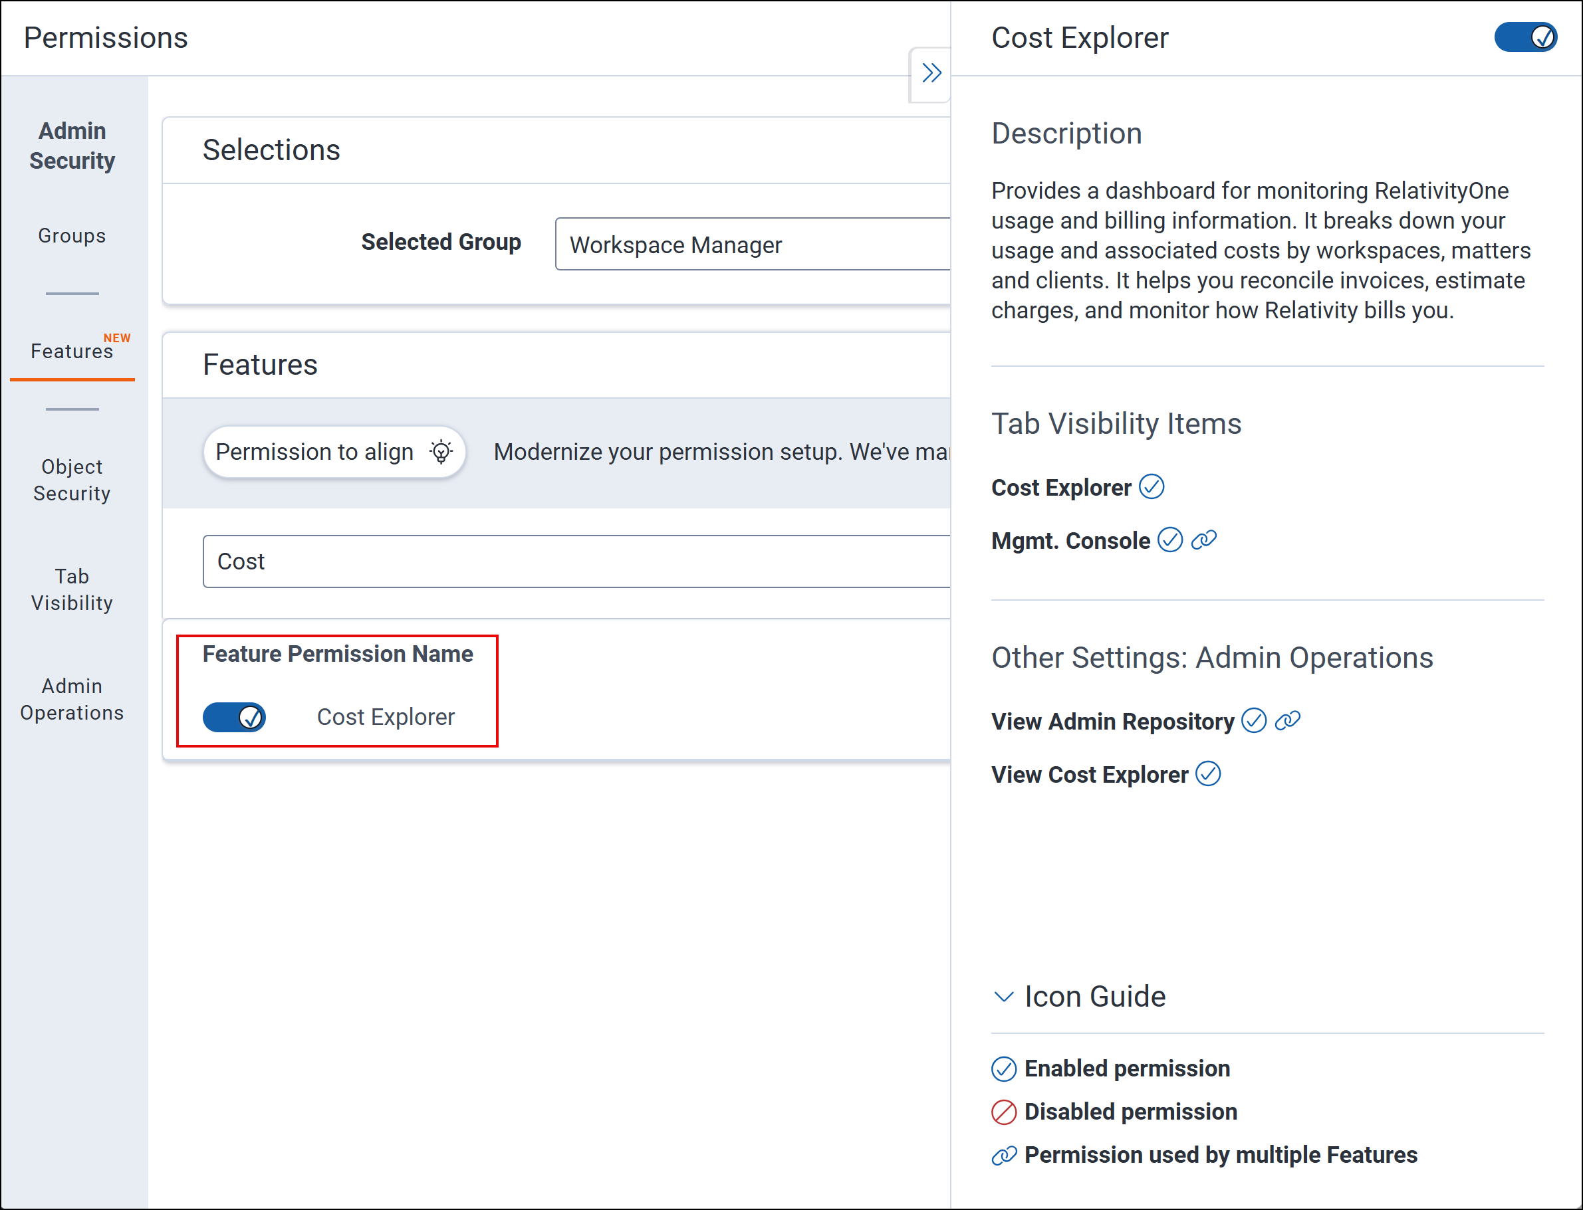Collapse the Icon Guide section
Screen dimensions: 1583x1210
point(1004,997)
